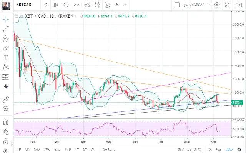
Task: Open the financials chart templates icon
Action: click(87, 5)
